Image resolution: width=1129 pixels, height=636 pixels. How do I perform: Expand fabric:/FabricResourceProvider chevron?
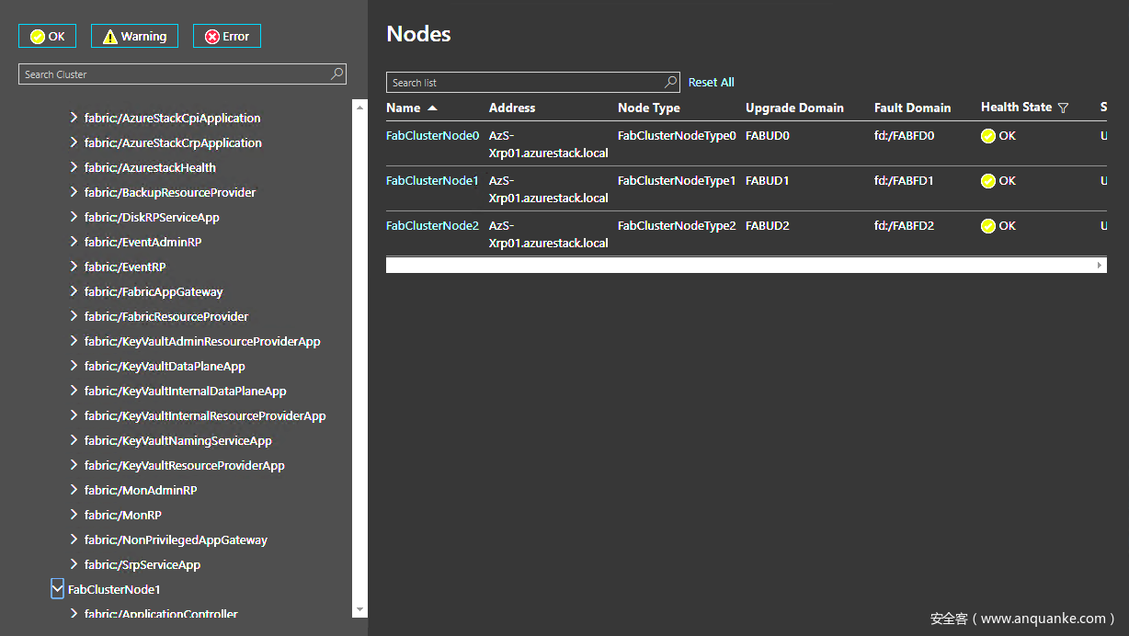coord(74,316)
